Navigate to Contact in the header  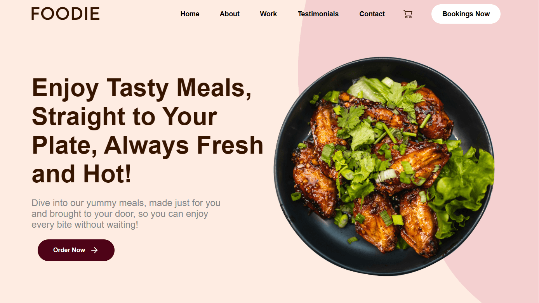(x=372, y=14)
